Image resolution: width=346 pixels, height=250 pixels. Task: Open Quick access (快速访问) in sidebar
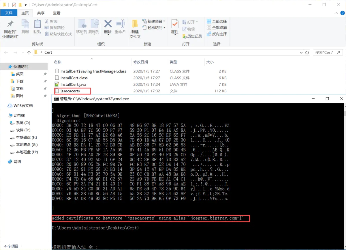coord(21,66)
